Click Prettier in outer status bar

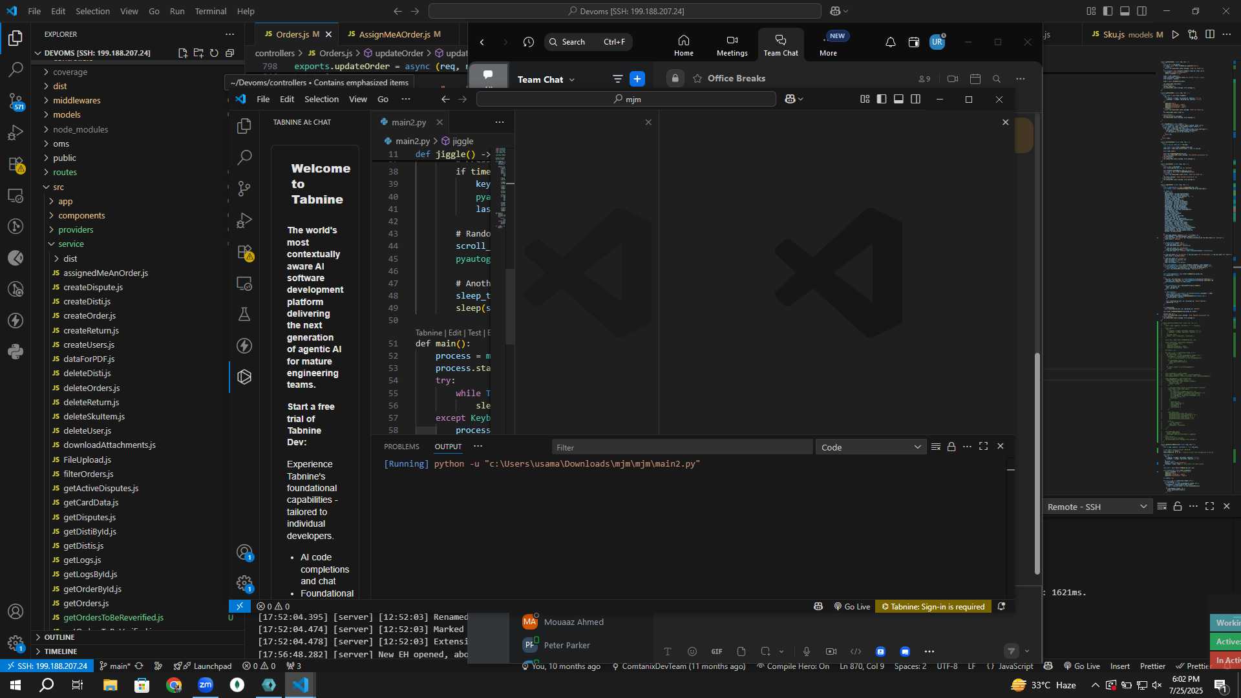coord(1152,666)
